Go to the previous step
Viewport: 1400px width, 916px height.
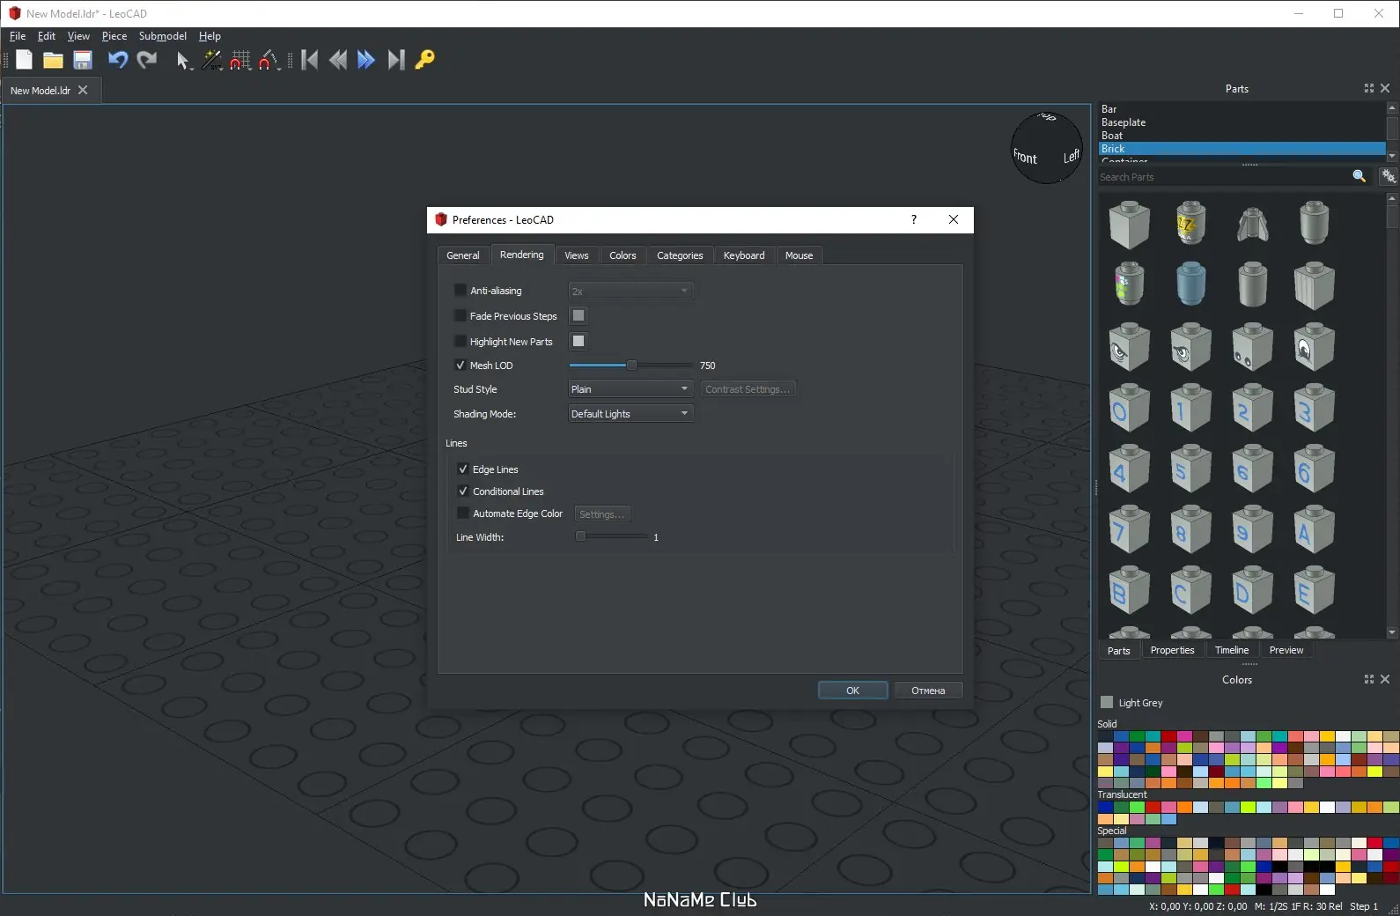tap(337, 60)
